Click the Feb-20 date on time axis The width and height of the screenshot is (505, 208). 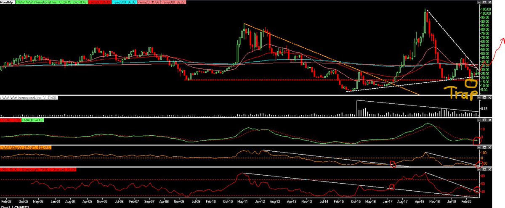tap(467, 202)
